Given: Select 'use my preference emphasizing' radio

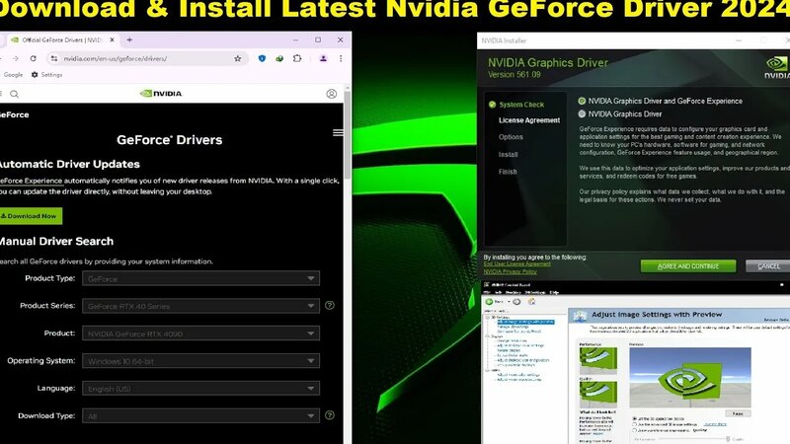Looking at the screenshot, I should click(x=634, y=430).
